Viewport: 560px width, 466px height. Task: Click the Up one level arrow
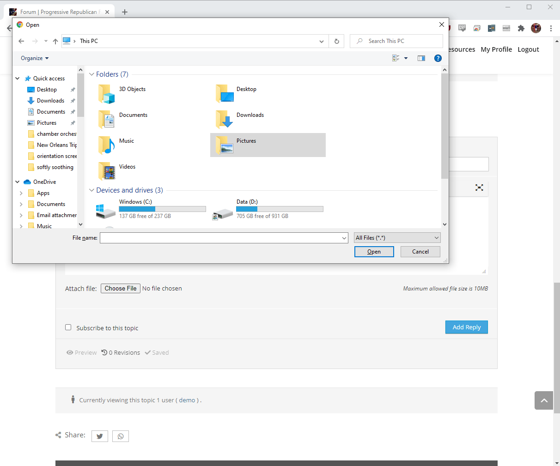click(x=55, y=41)
